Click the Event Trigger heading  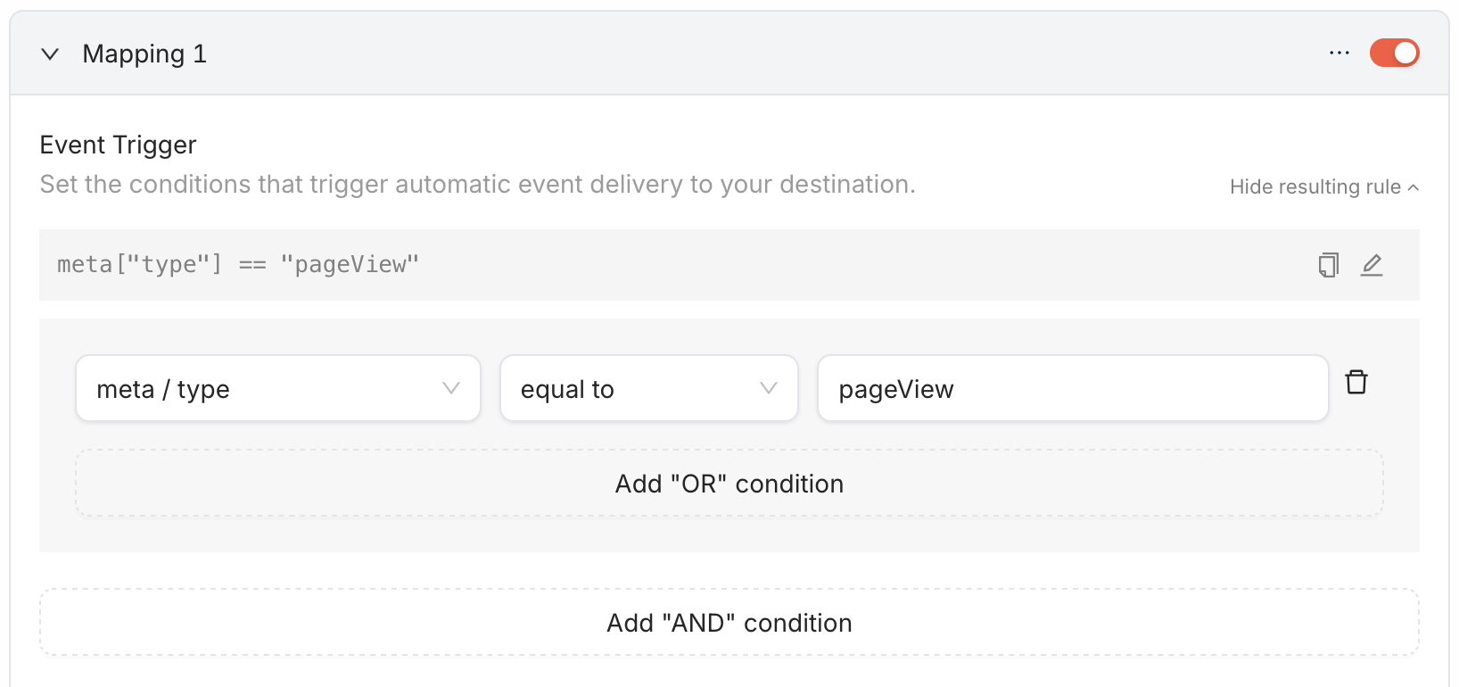[118, 145]
